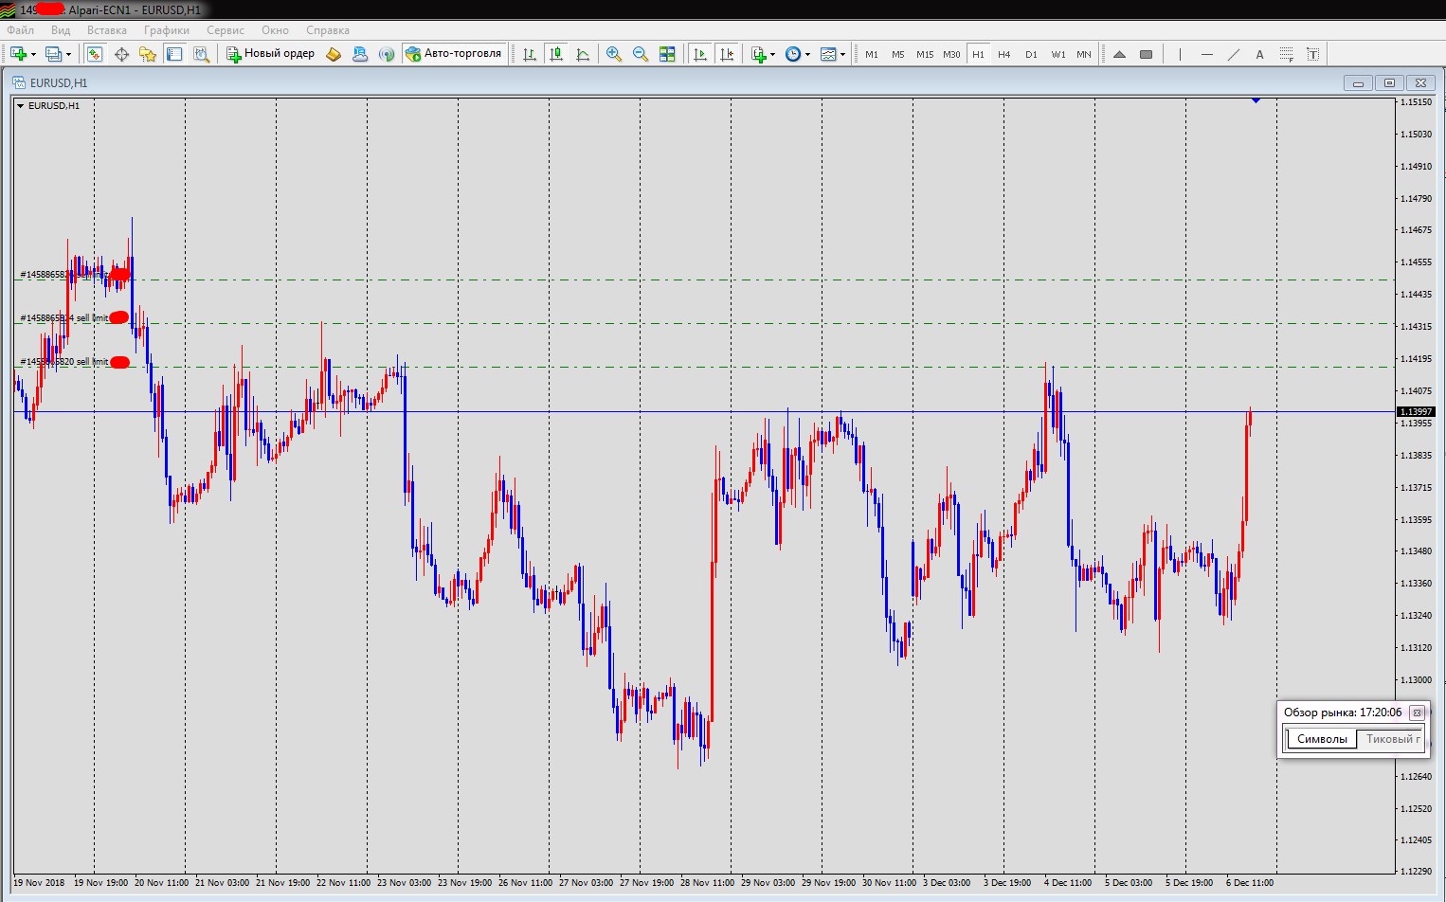Switch timeframe to H4
This screenshot has height=902, width=1446.
1004,55
